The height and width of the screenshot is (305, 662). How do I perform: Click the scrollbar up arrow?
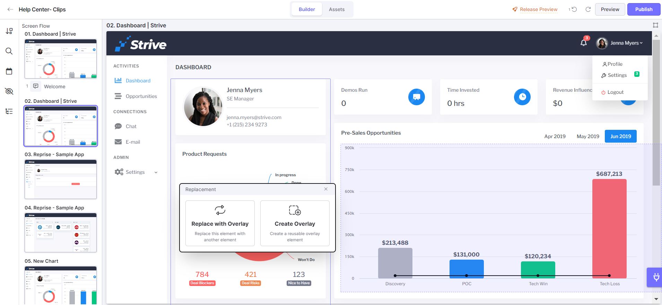656,35
